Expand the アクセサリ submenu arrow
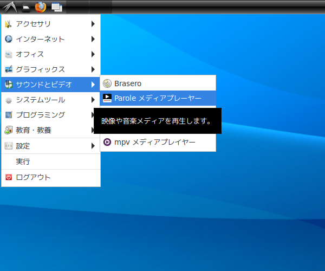The height and width of the screenshot is (271, 325). (x=93, y=24)
